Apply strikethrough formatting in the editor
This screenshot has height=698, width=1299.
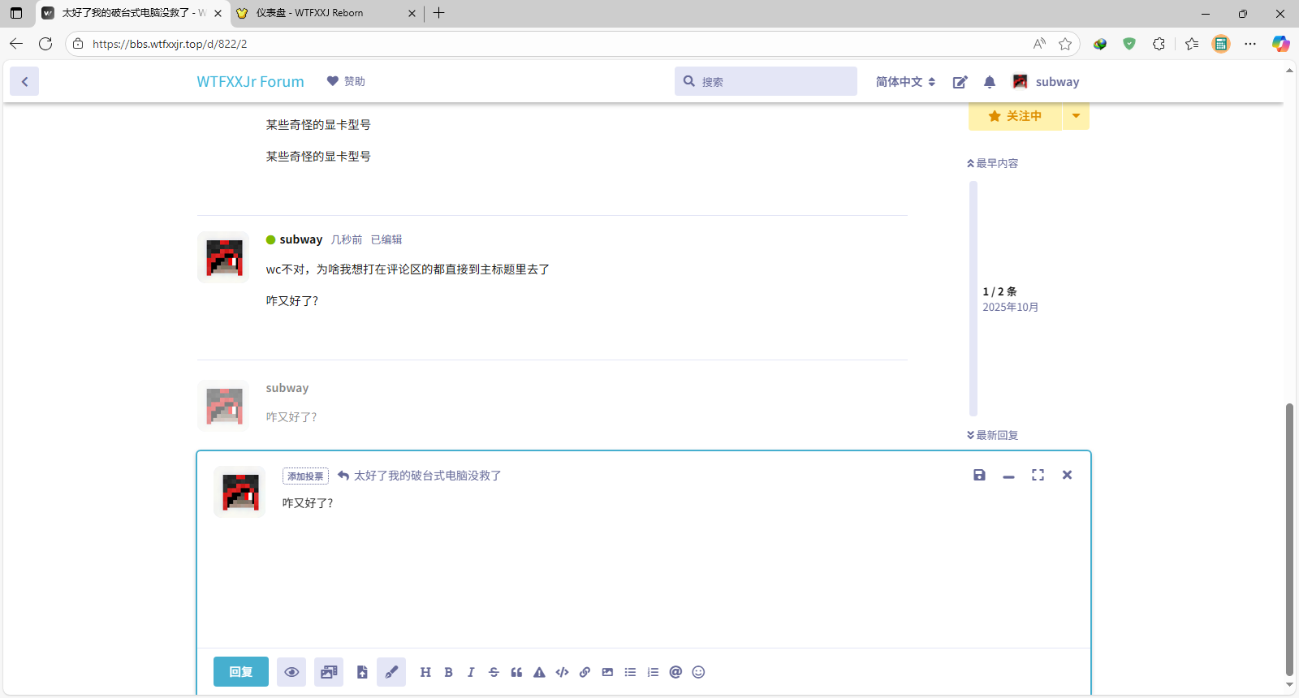[494, 672]
